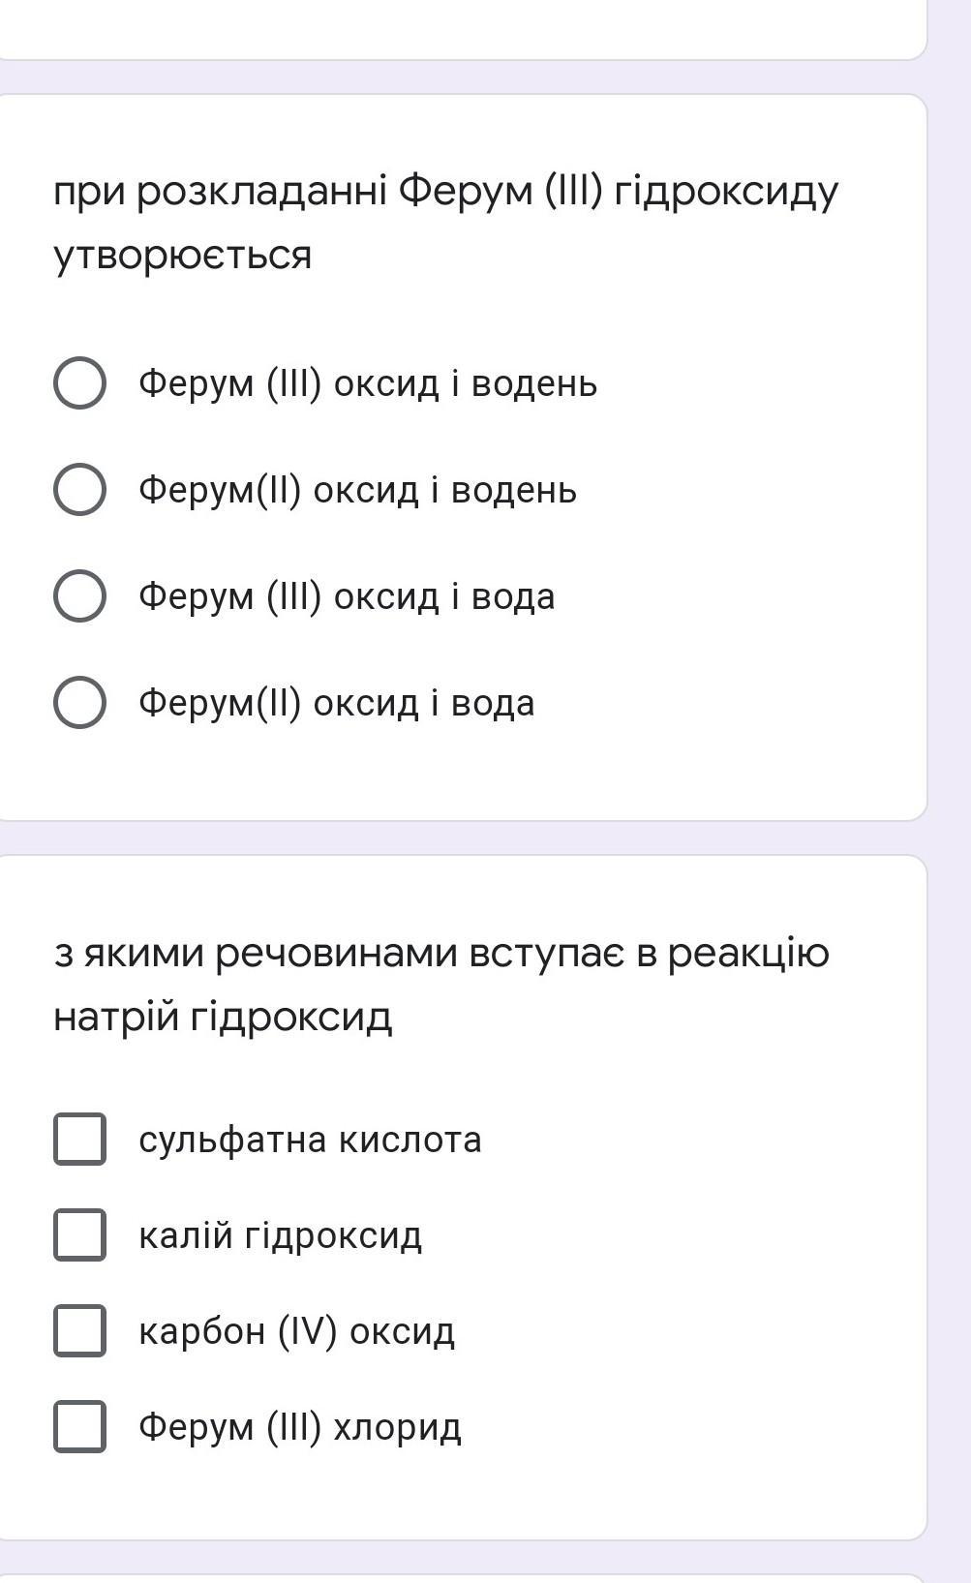Pick radio button for Ферум (III) оксид і вода
The width and height of the screenshot is (971, 1583).
79,596
